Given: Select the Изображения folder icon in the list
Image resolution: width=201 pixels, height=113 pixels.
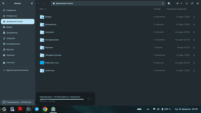Looking at the screenshot, I should coord(42,40).
